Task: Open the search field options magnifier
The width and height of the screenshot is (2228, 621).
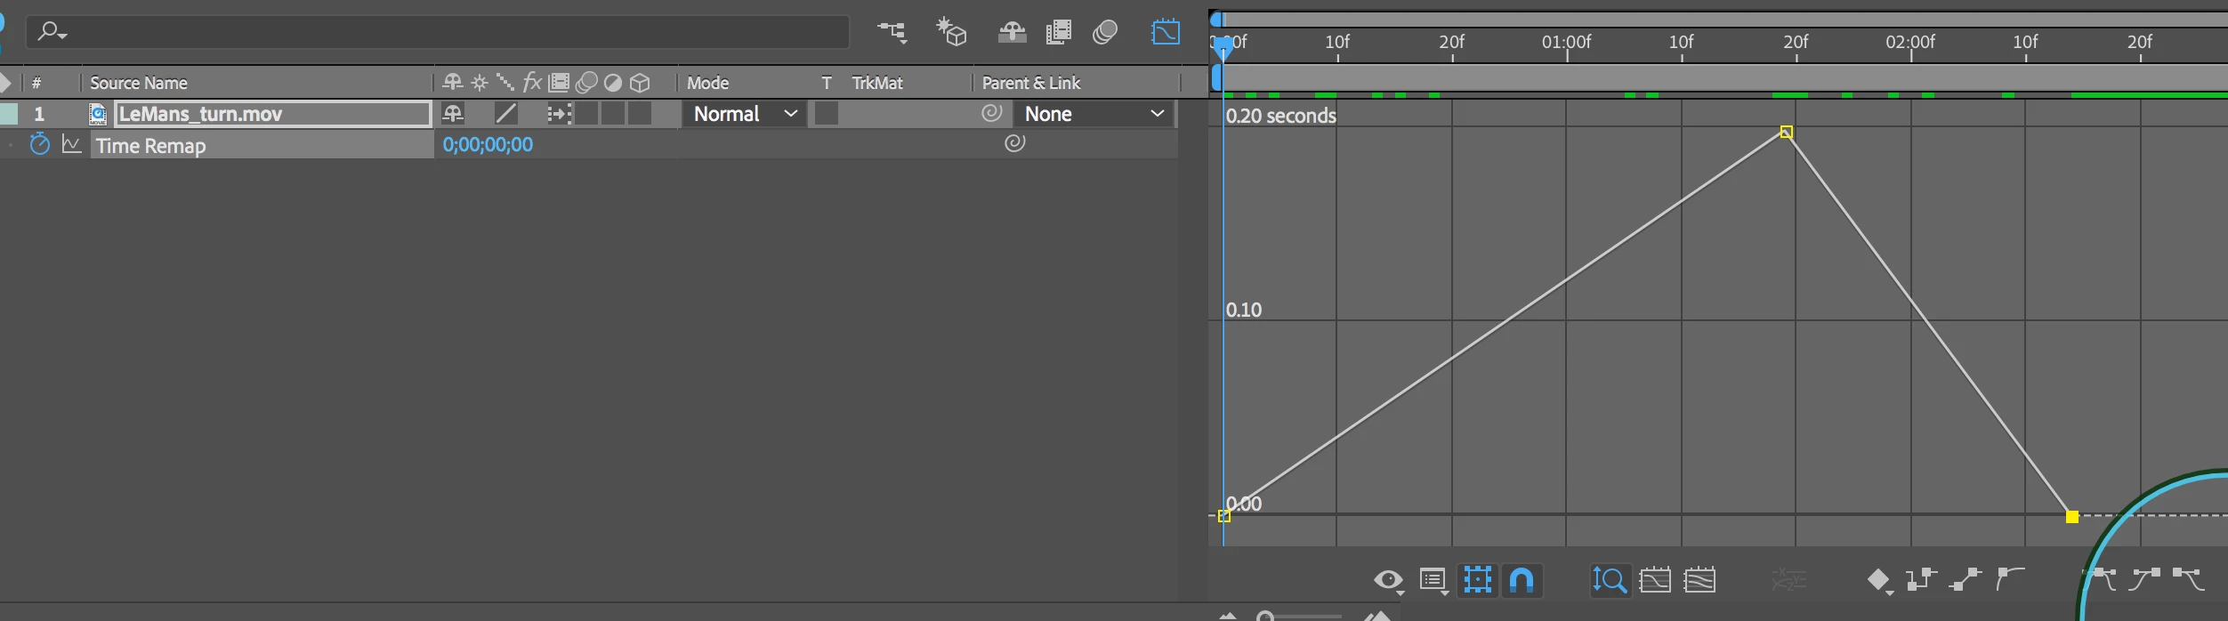Action: tap(52, 31)
